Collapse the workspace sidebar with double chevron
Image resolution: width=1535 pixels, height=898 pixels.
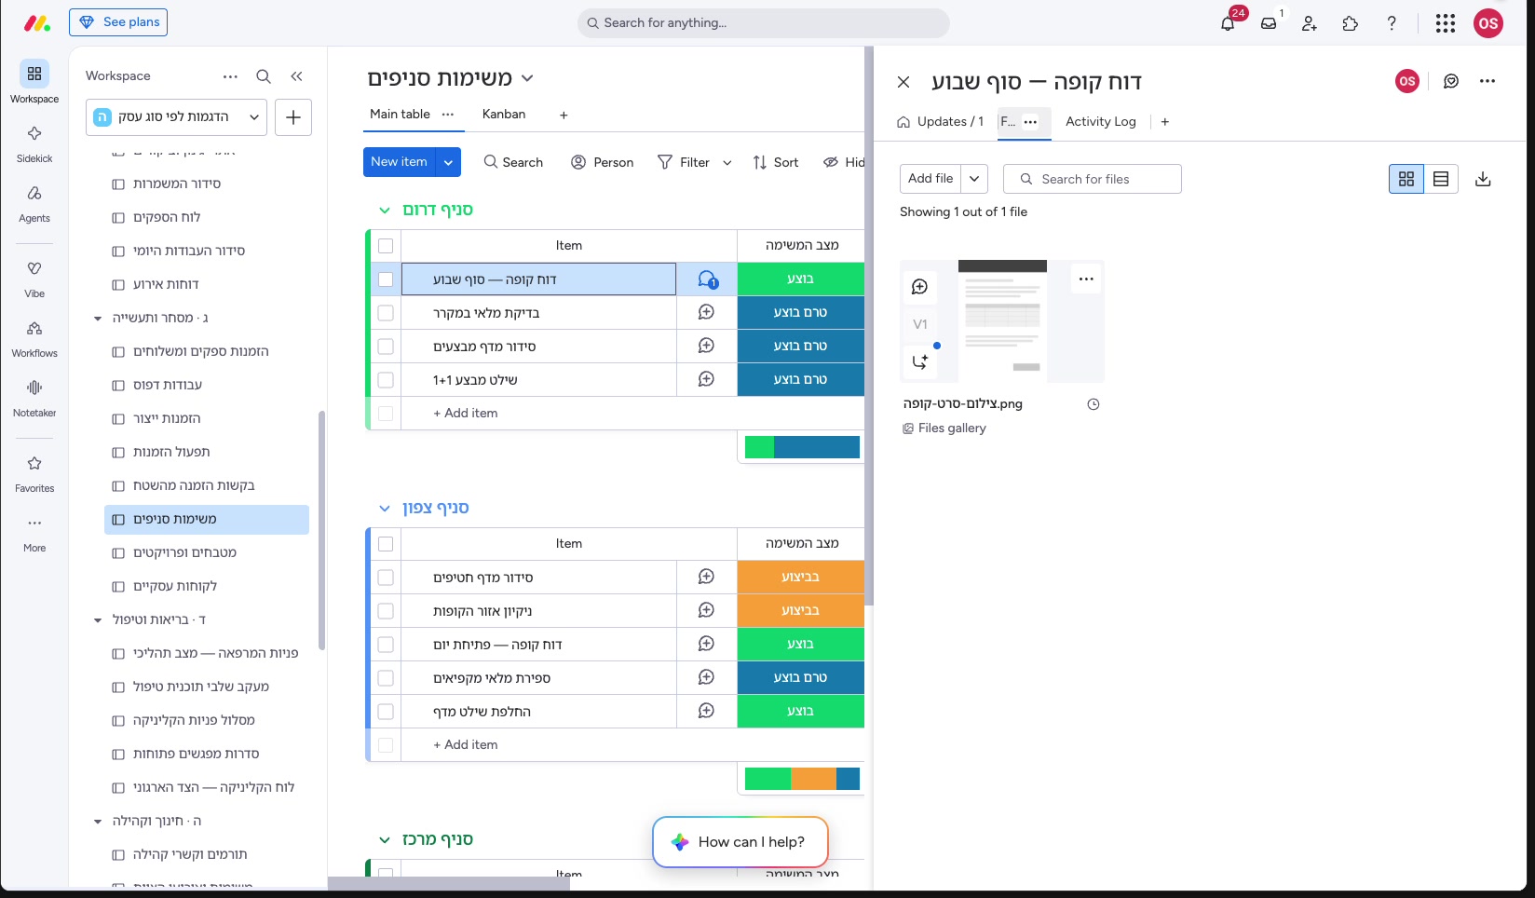coord(296,76)
